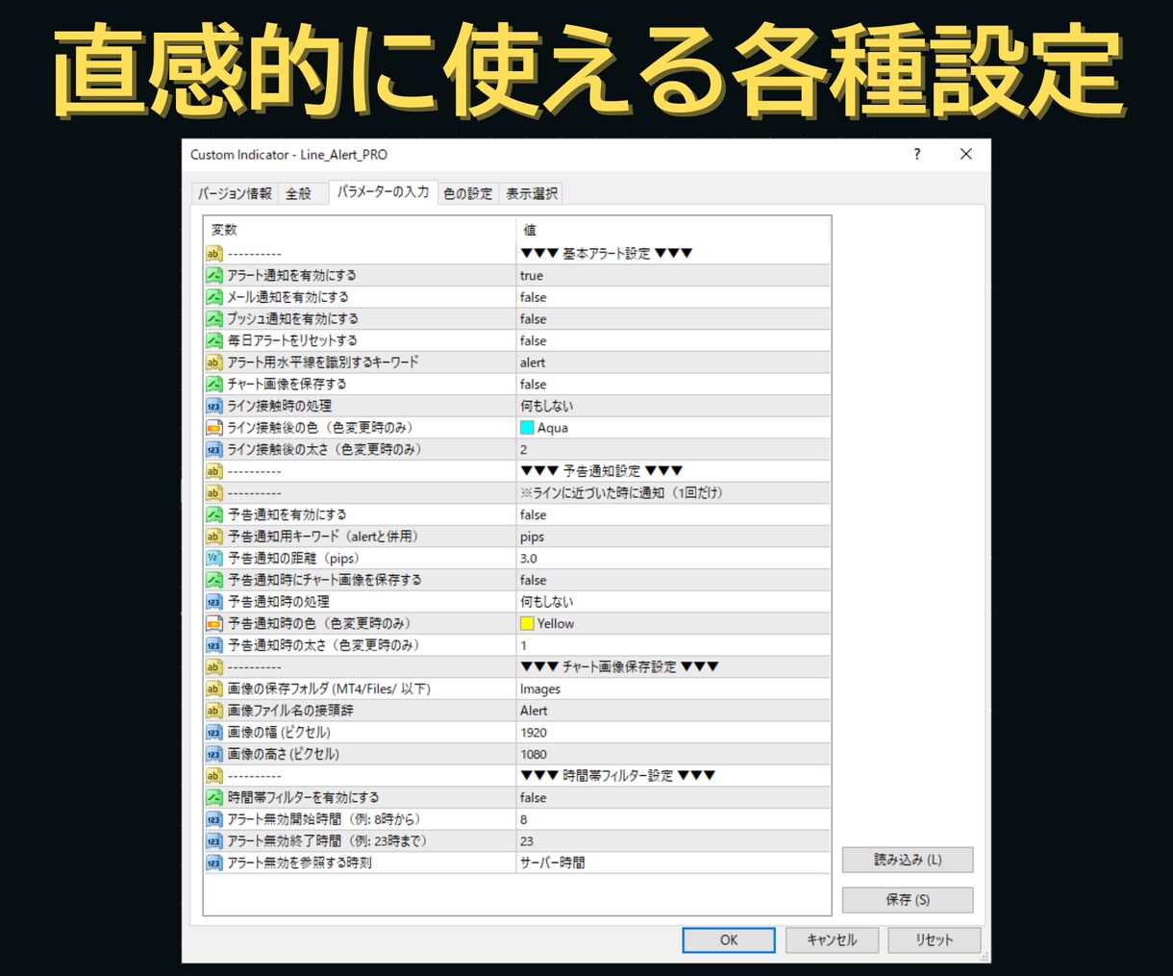
Task: Click the icon beside アラート通知を有効にする
Action: [x=214, y=275]
